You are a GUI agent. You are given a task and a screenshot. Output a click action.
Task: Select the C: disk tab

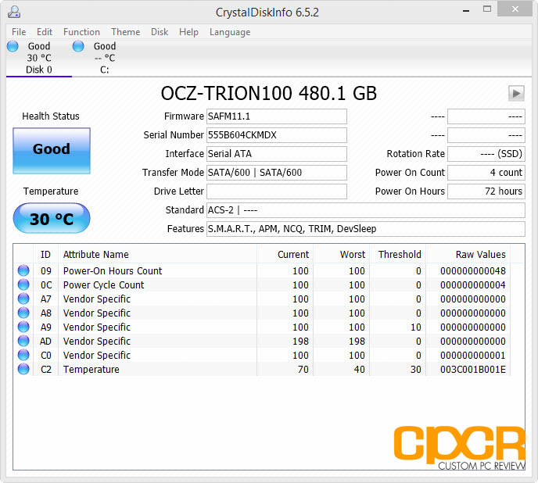[105, 58]
